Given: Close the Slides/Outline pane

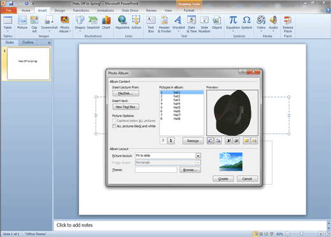Looking at the screenshot, I should pyautogui.click(x=49, y=43).
